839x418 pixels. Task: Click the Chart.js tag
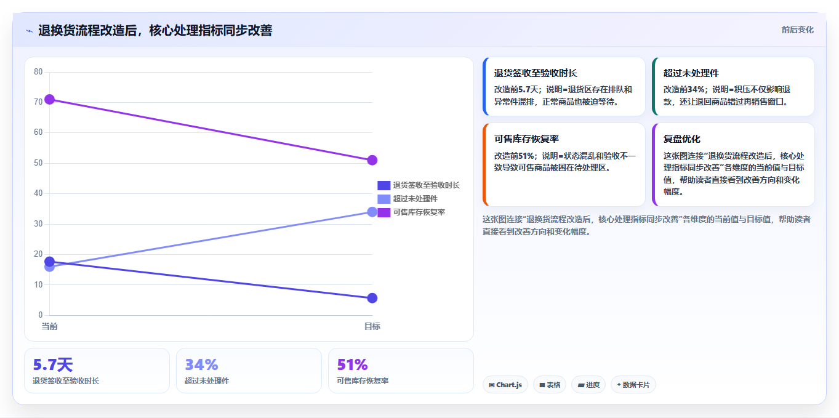click(505, 385)
